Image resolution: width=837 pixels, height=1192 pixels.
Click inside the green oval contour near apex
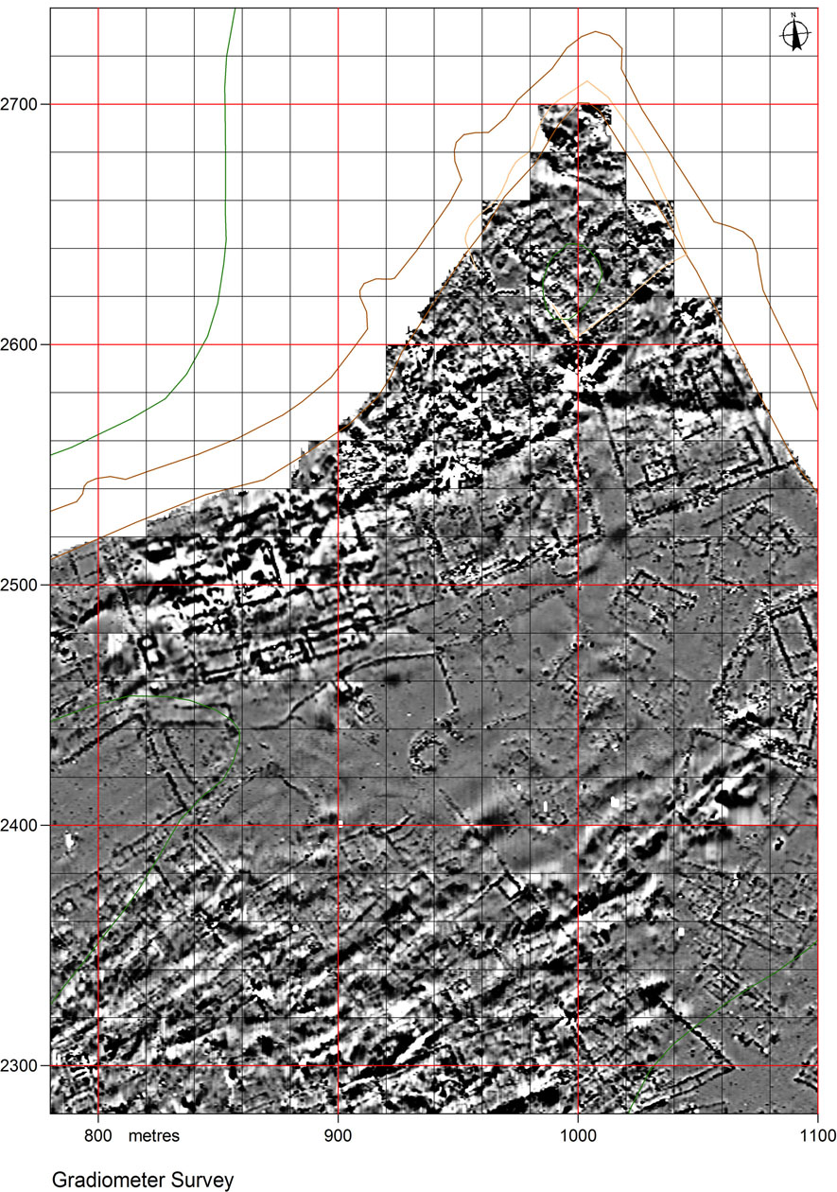click(x=572, y=276)
